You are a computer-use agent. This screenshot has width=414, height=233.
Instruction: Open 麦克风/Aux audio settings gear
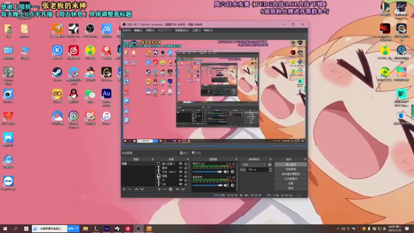coord(232,172)
